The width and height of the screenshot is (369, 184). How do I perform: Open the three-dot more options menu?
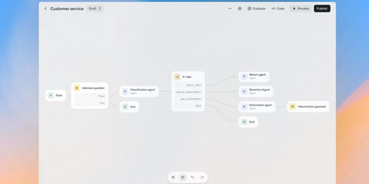(230, 9)
